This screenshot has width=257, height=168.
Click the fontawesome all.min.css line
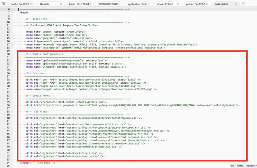pyautogui.click(x=78, y=124)
